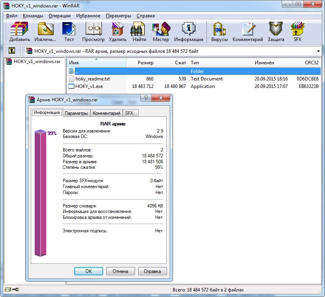
Task: Click the packed size 18 480 967
Action: click(175, 86)
